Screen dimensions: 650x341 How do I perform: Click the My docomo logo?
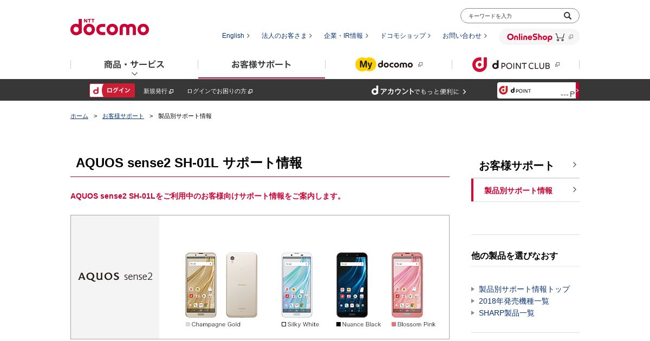tap(384, 64)
